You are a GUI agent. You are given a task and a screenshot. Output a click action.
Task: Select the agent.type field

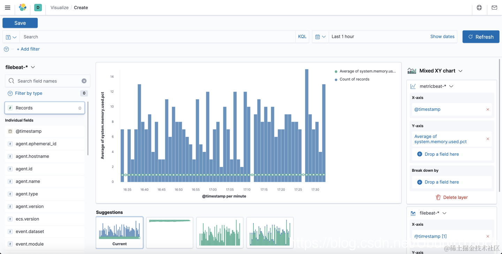pyautogui.click(x=45, y=194)
